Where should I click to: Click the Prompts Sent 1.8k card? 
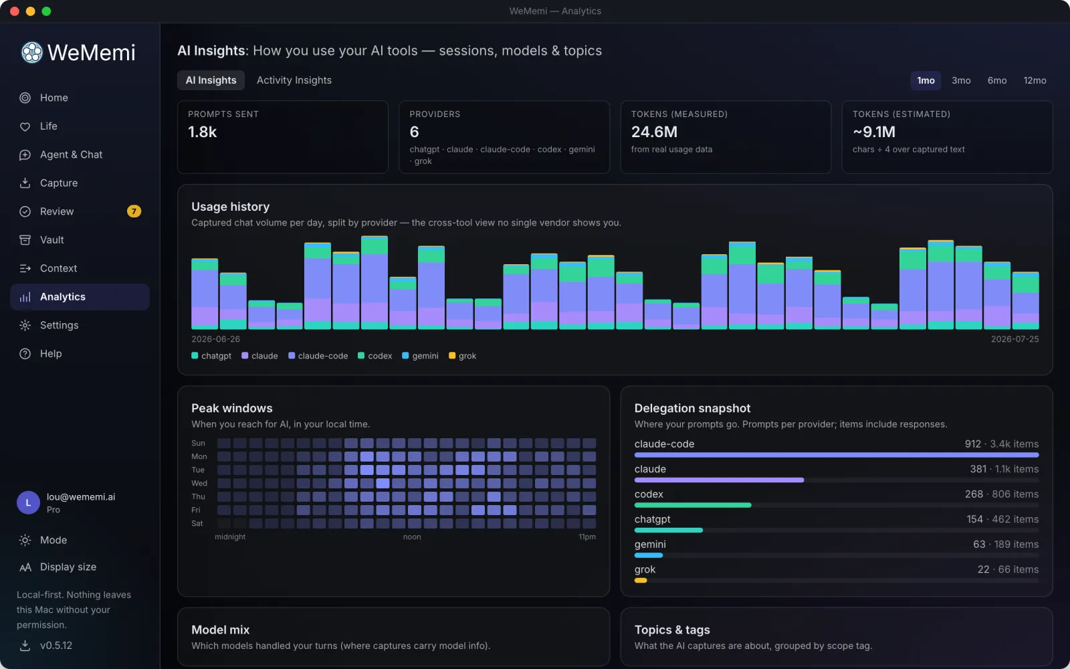coord(283,137)
